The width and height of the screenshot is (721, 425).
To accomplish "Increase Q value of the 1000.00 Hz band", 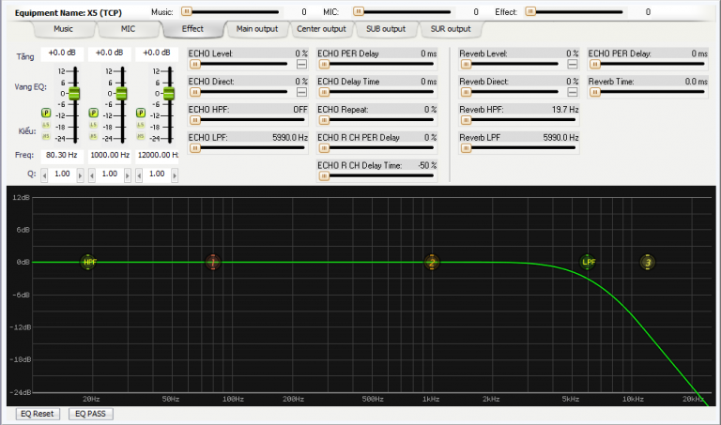I will [128, 175].
